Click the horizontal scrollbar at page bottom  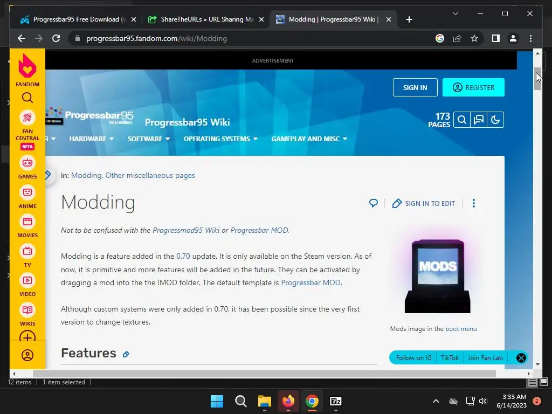coord(264,374)
